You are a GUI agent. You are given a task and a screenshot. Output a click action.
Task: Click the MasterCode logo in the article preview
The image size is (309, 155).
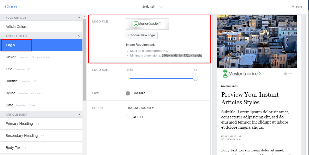(242, 74)
